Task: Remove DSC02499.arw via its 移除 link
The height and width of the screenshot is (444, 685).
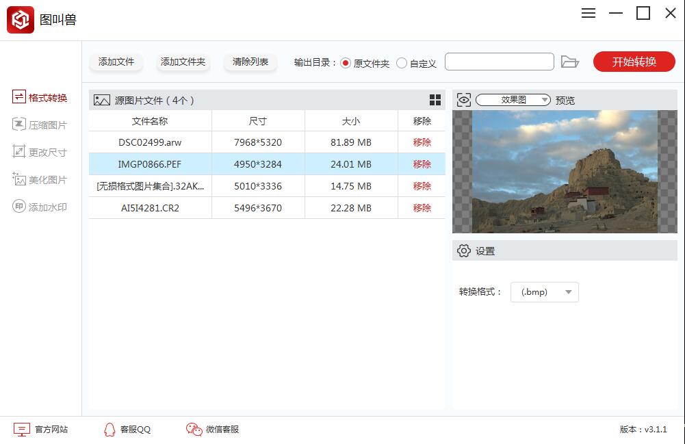Action: [421, 142]
